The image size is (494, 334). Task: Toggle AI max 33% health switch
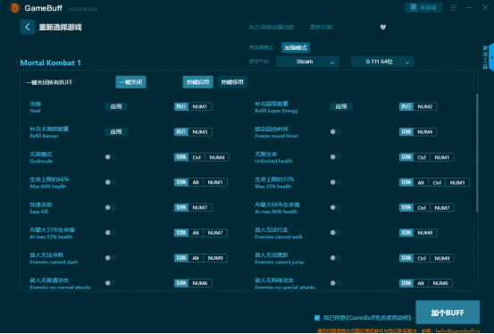pos(111,232)
